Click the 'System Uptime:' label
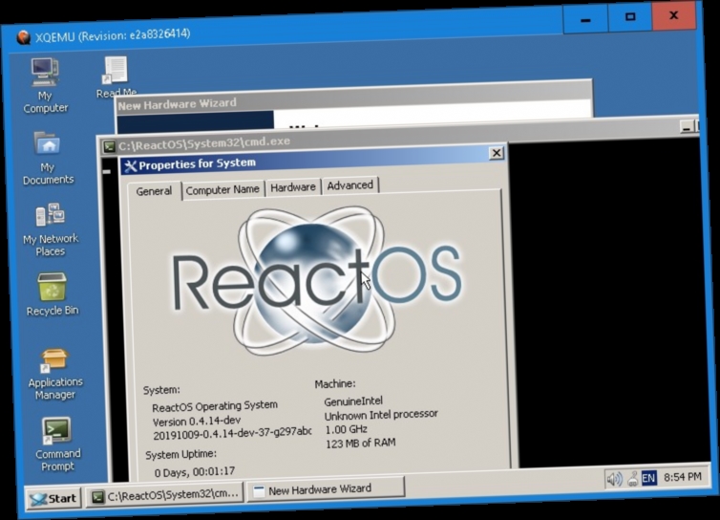This screenshot has width=720, height=520. point(180,454)
